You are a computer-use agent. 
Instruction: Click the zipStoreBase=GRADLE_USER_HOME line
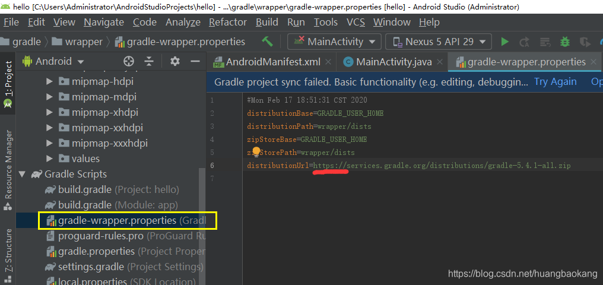click(x=307, y=139)
